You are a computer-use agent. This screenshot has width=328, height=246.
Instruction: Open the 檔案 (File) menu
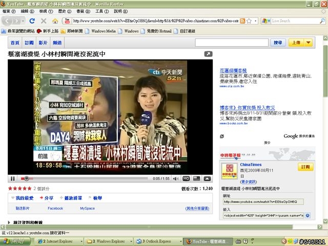(x=9, y=11)
